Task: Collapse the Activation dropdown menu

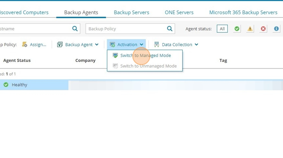Action: tap(126, 45)
